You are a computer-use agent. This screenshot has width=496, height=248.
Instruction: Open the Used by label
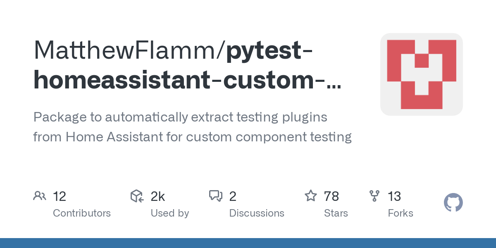coord(170,213)
